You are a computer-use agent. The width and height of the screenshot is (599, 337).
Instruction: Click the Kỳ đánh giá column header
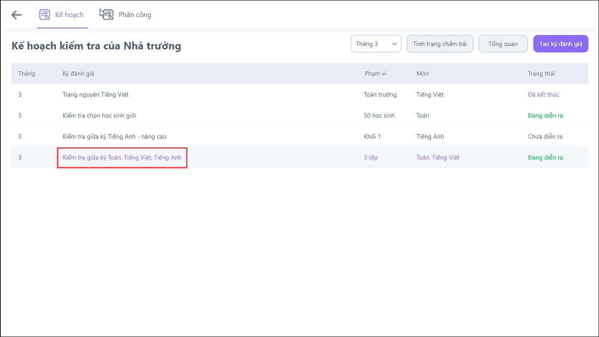pyautogui.click(x=78, y=73)
